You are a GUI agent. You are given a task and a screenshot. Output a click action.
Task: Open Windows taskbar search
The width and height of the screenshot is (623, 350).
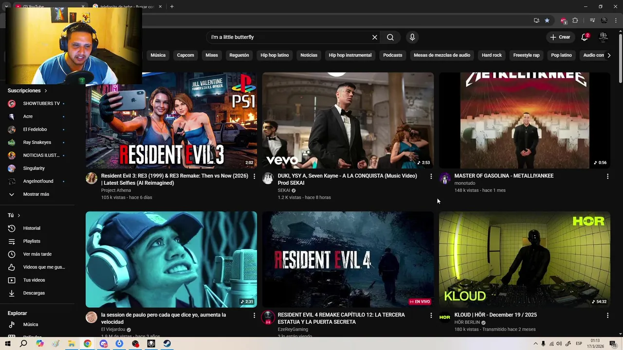[23, 344]
